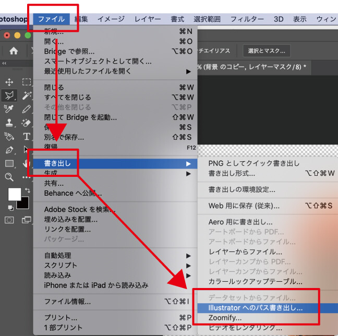The width and height of the screenshot is (338, 336).
Task: Select the Rectangular Marquee tool
Action: pyautogui.click(x=26, y=82)
